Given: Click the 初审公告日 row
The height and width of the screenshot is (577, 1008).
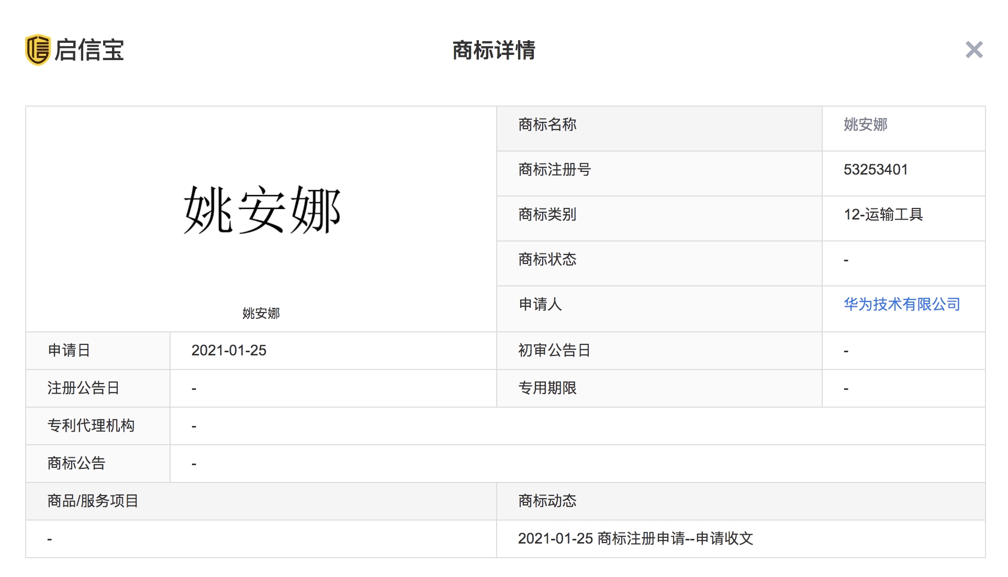Looking at the screenshot, I should (x=553, y=351).
